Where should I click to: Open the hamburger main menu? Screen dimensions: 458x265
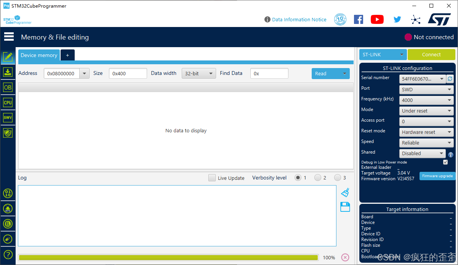[9, 37]
